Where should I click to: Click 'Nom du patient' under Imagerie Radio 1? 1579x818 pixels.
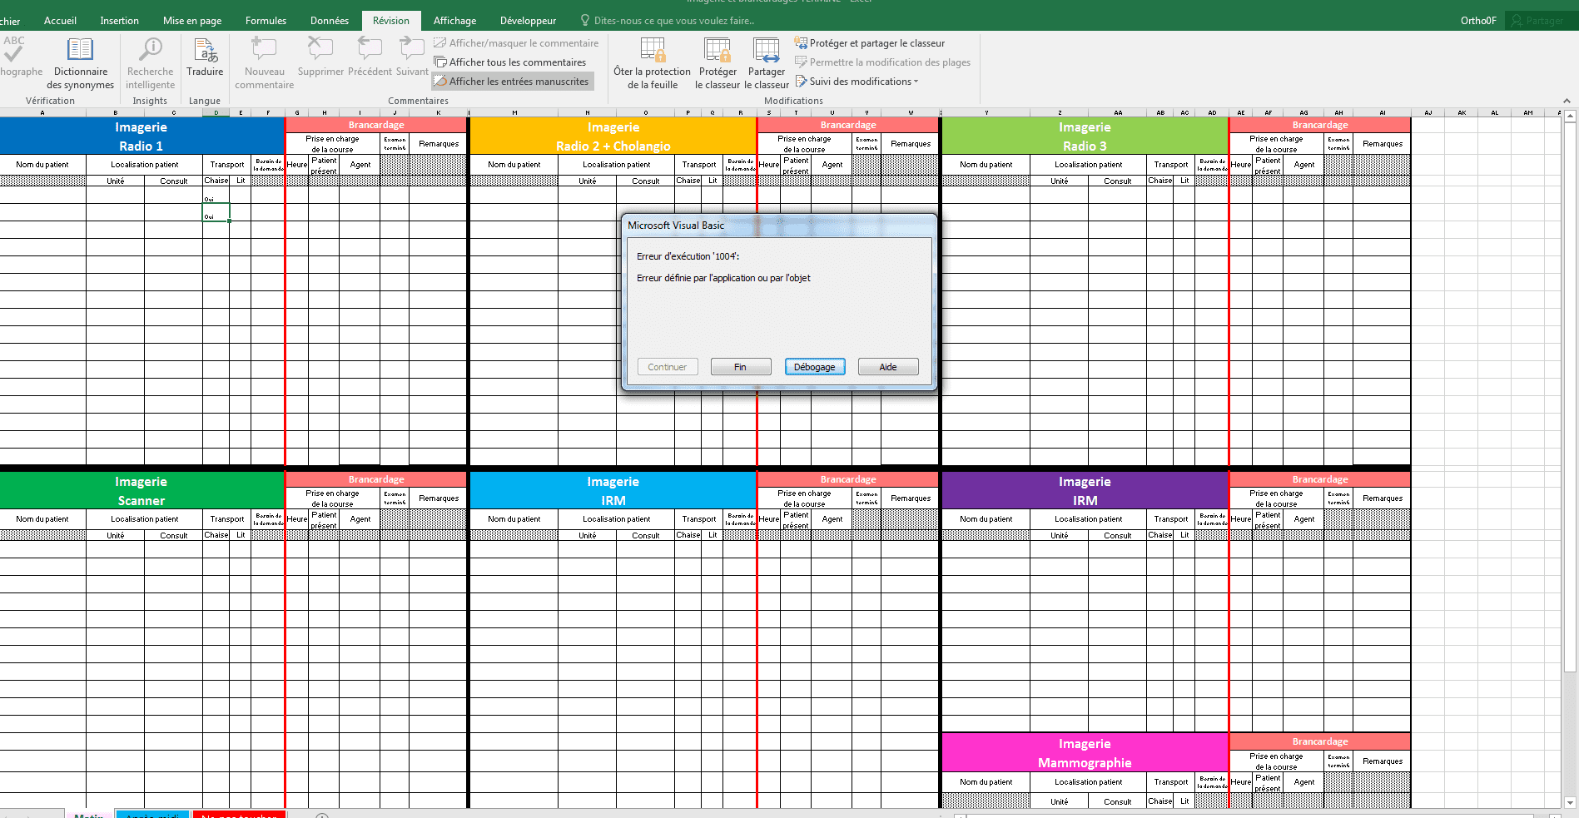pyautogui.click(x=42, y=165)
